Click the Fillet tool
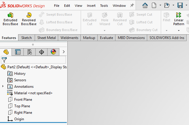Image resolution: width=189 pixels, height=125 pixels. pyautogui.click(x=166, y=17)
